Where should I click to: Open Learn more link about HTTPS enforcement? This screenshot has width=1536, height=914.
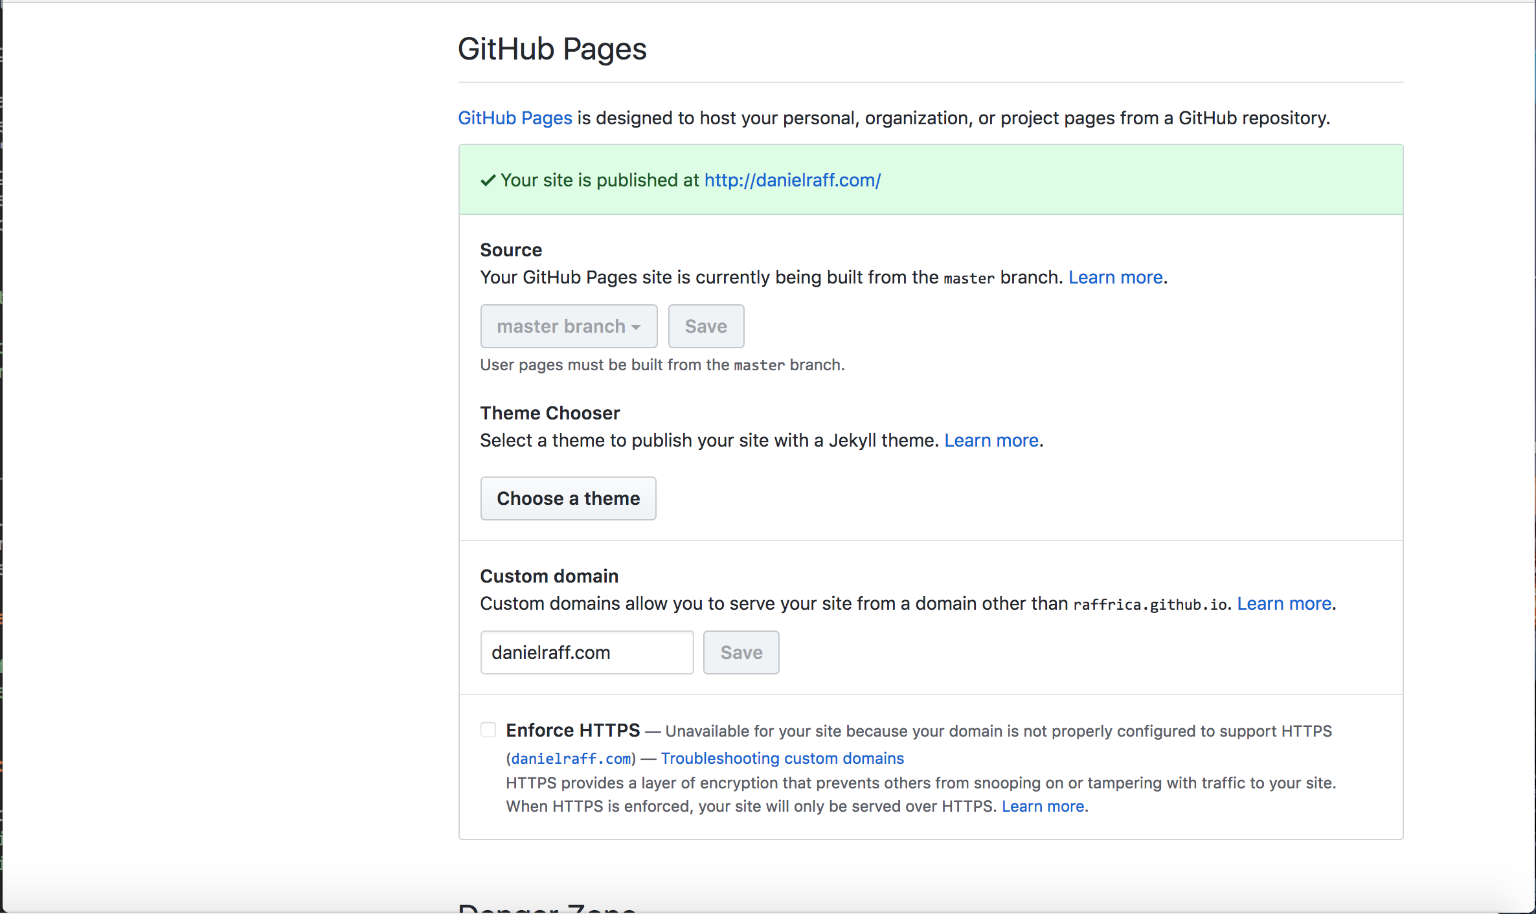pos(1043,806)
